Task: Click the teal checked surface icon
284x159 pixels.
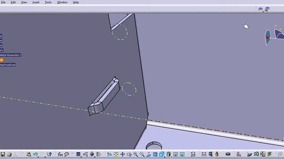Action: point(256,154)
